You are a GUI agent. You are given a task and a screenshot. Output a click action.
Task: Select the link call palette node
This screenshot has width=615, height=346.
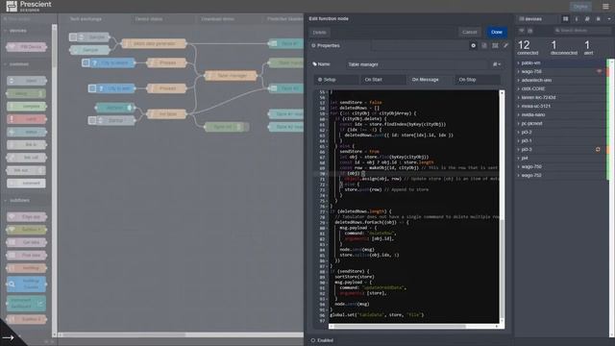tap(26, 158)
